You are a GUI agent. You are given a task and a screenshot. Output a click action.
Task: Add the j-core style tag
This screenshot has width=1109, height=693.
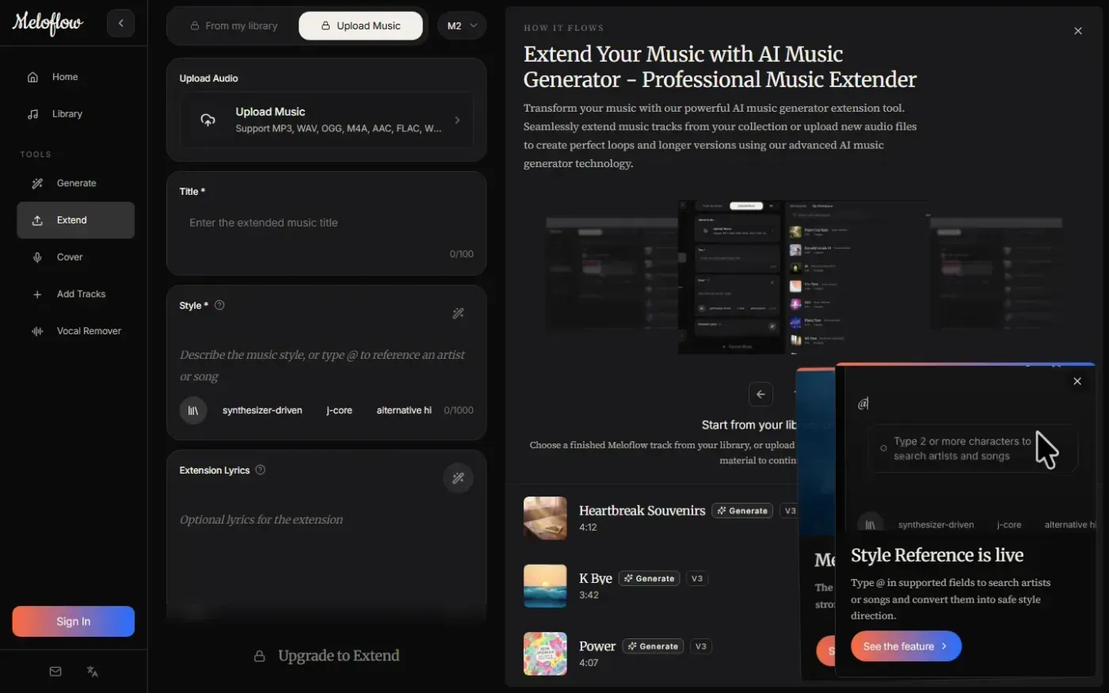(x=339, y=410)
